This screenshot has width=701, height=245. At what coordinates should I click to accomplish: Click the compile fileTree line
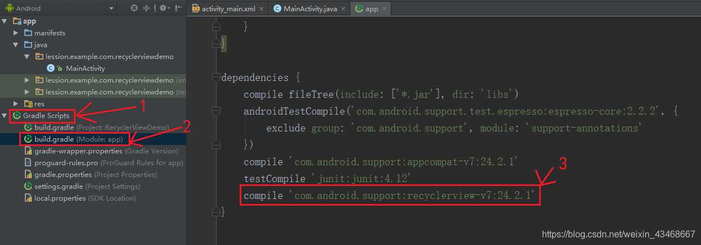[x=381, y=94]
